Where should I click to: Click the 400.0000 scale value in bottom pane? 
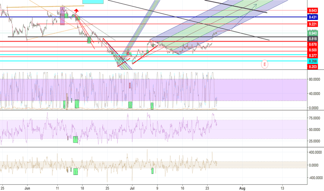(x=315, y=152)
